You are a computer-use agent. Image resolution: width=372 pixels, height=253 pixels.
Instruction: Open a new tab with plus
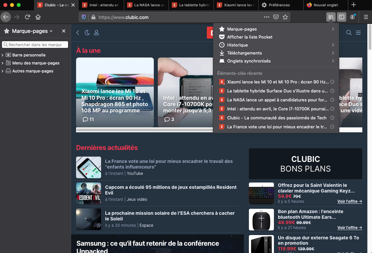click(354, 5)
